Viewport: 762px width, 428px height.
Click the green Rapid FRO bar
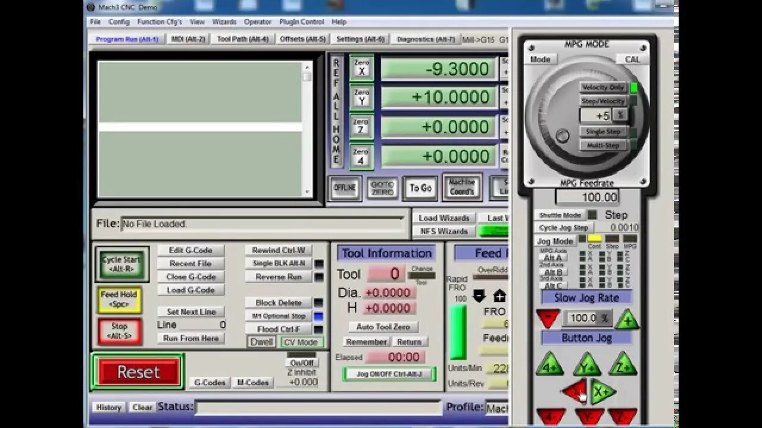click(x=458, y=332)
